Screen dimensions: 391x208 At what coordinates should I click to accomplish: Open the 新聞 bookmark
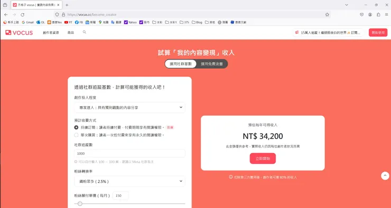(x=90, y=22)
